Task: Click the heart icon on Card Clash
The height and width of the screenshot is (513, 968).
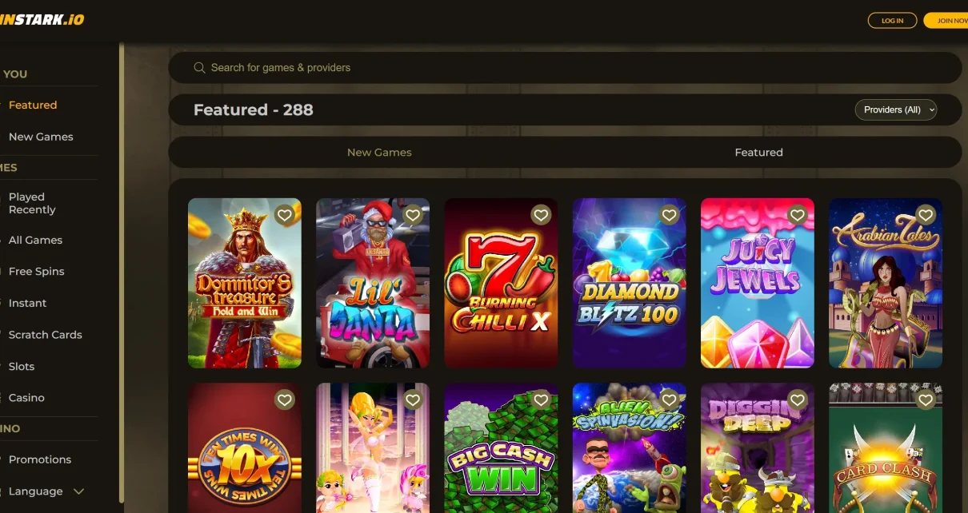Action: (926, 400)
